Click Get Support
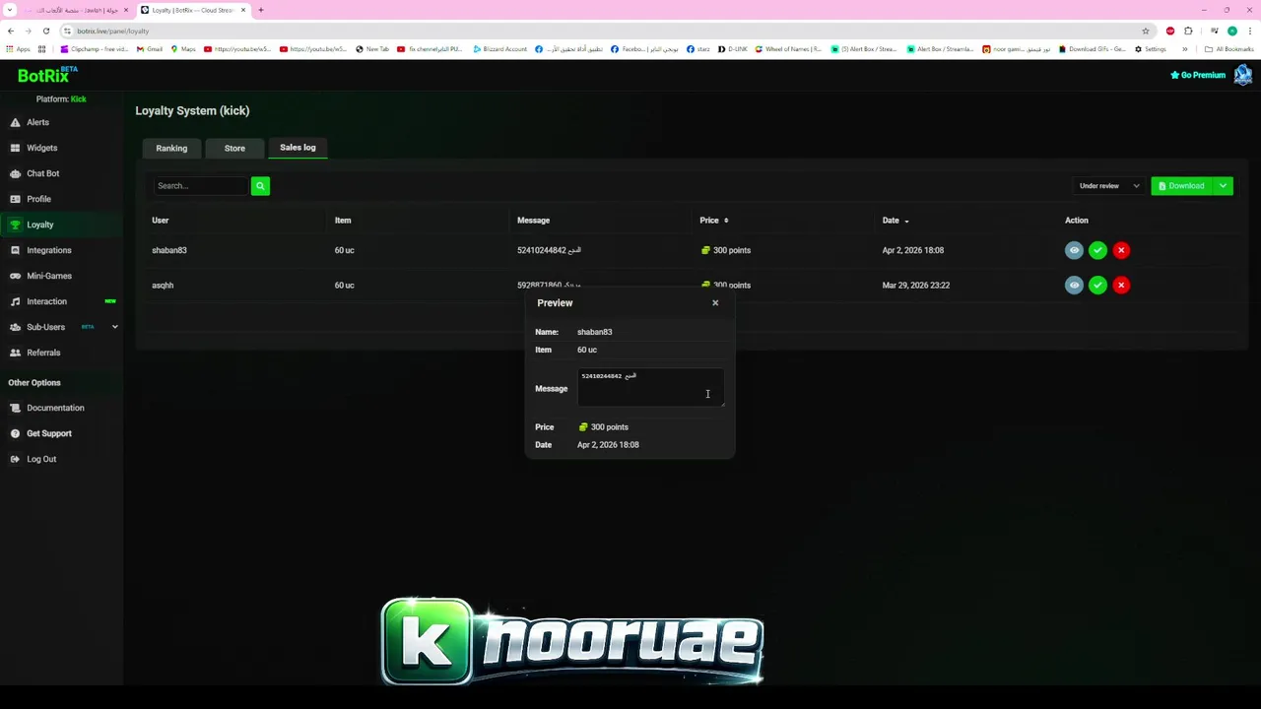This screenshot has height=709, width=1261. click(48, 433)
